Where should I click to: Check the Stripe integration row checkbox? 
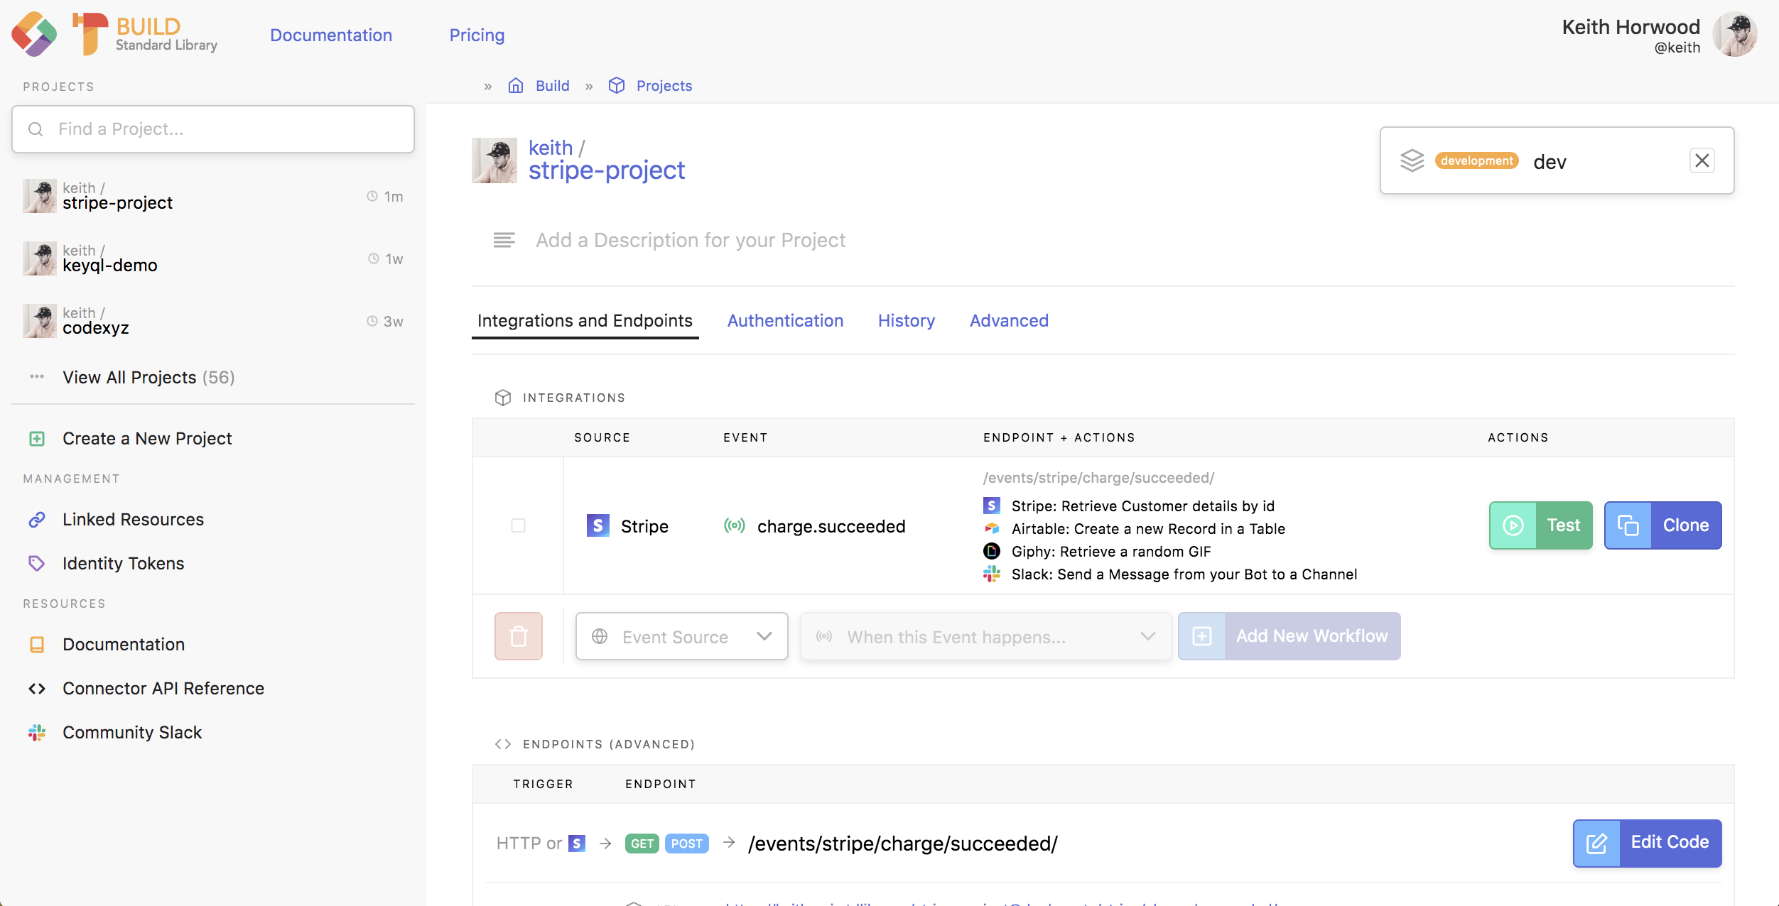pos(518,525)
